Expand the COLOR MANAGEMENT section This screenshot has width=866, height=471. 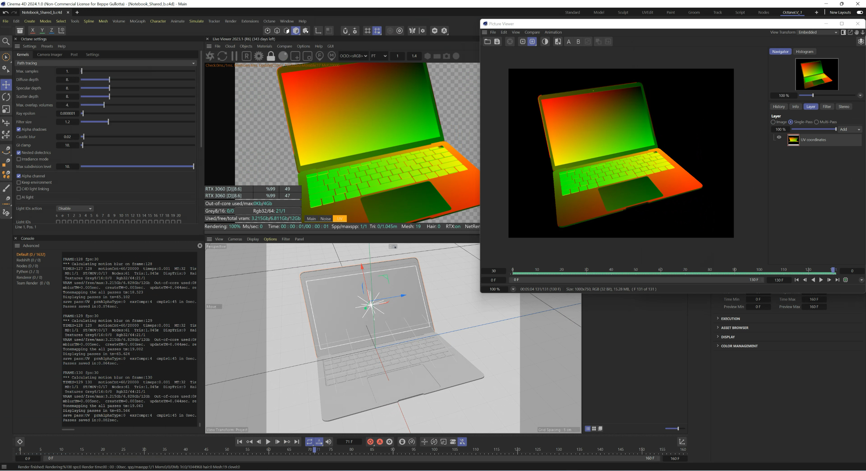pyautogui.click(x=739, y=346)
